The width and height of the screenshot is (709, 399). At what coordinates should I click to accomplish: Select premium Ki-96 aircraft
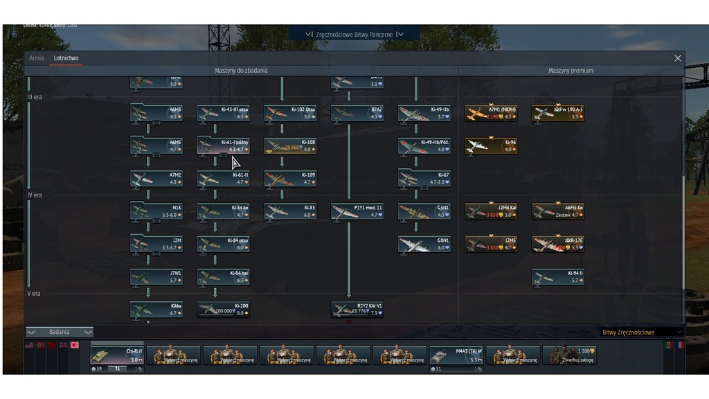point(491,145)
